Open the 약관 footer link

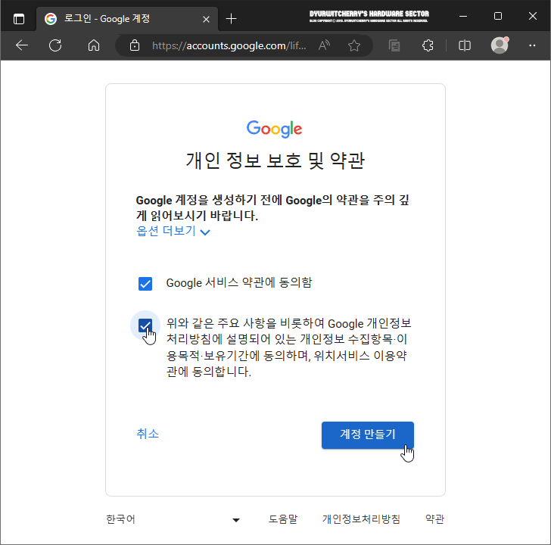(434, 519)
